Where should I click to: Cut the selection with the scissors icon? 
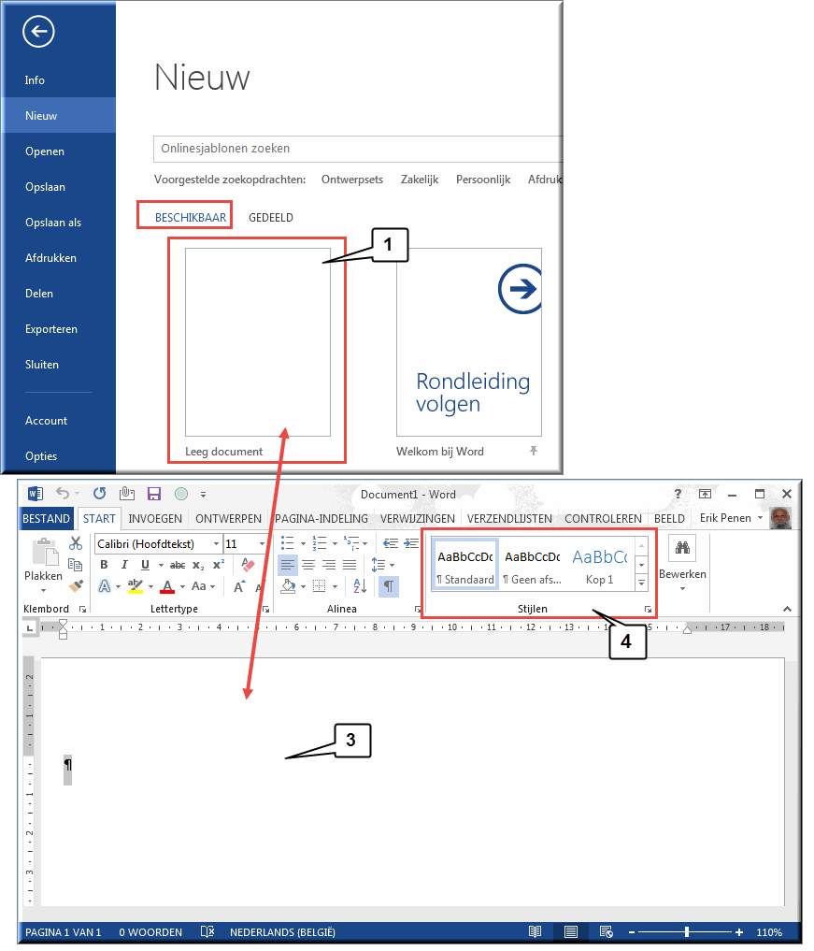click(x=76, y=543)
